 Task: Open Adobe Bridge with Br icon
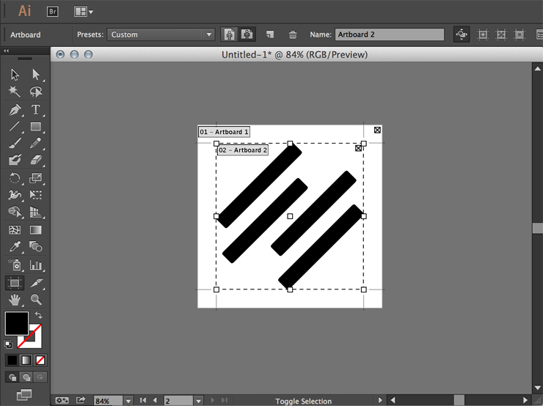52,12
